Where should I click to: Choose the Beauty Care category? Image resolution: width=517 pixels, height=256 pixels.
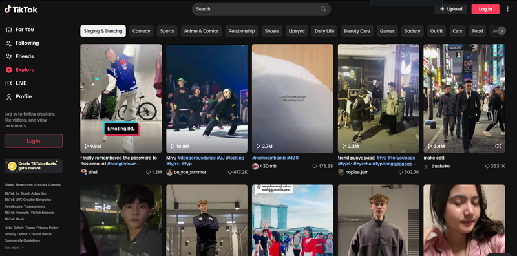pyautogui.click(x=357, y=31)
